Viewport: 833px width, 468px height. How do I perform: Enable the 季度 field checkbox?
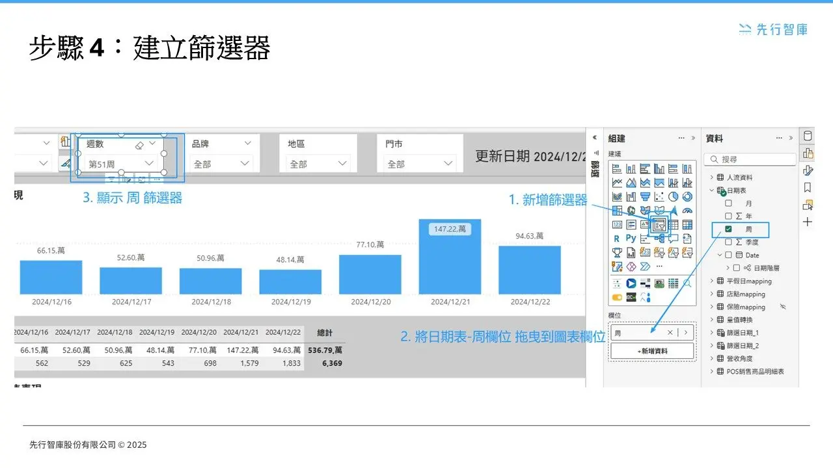click(x=729, y=242)
